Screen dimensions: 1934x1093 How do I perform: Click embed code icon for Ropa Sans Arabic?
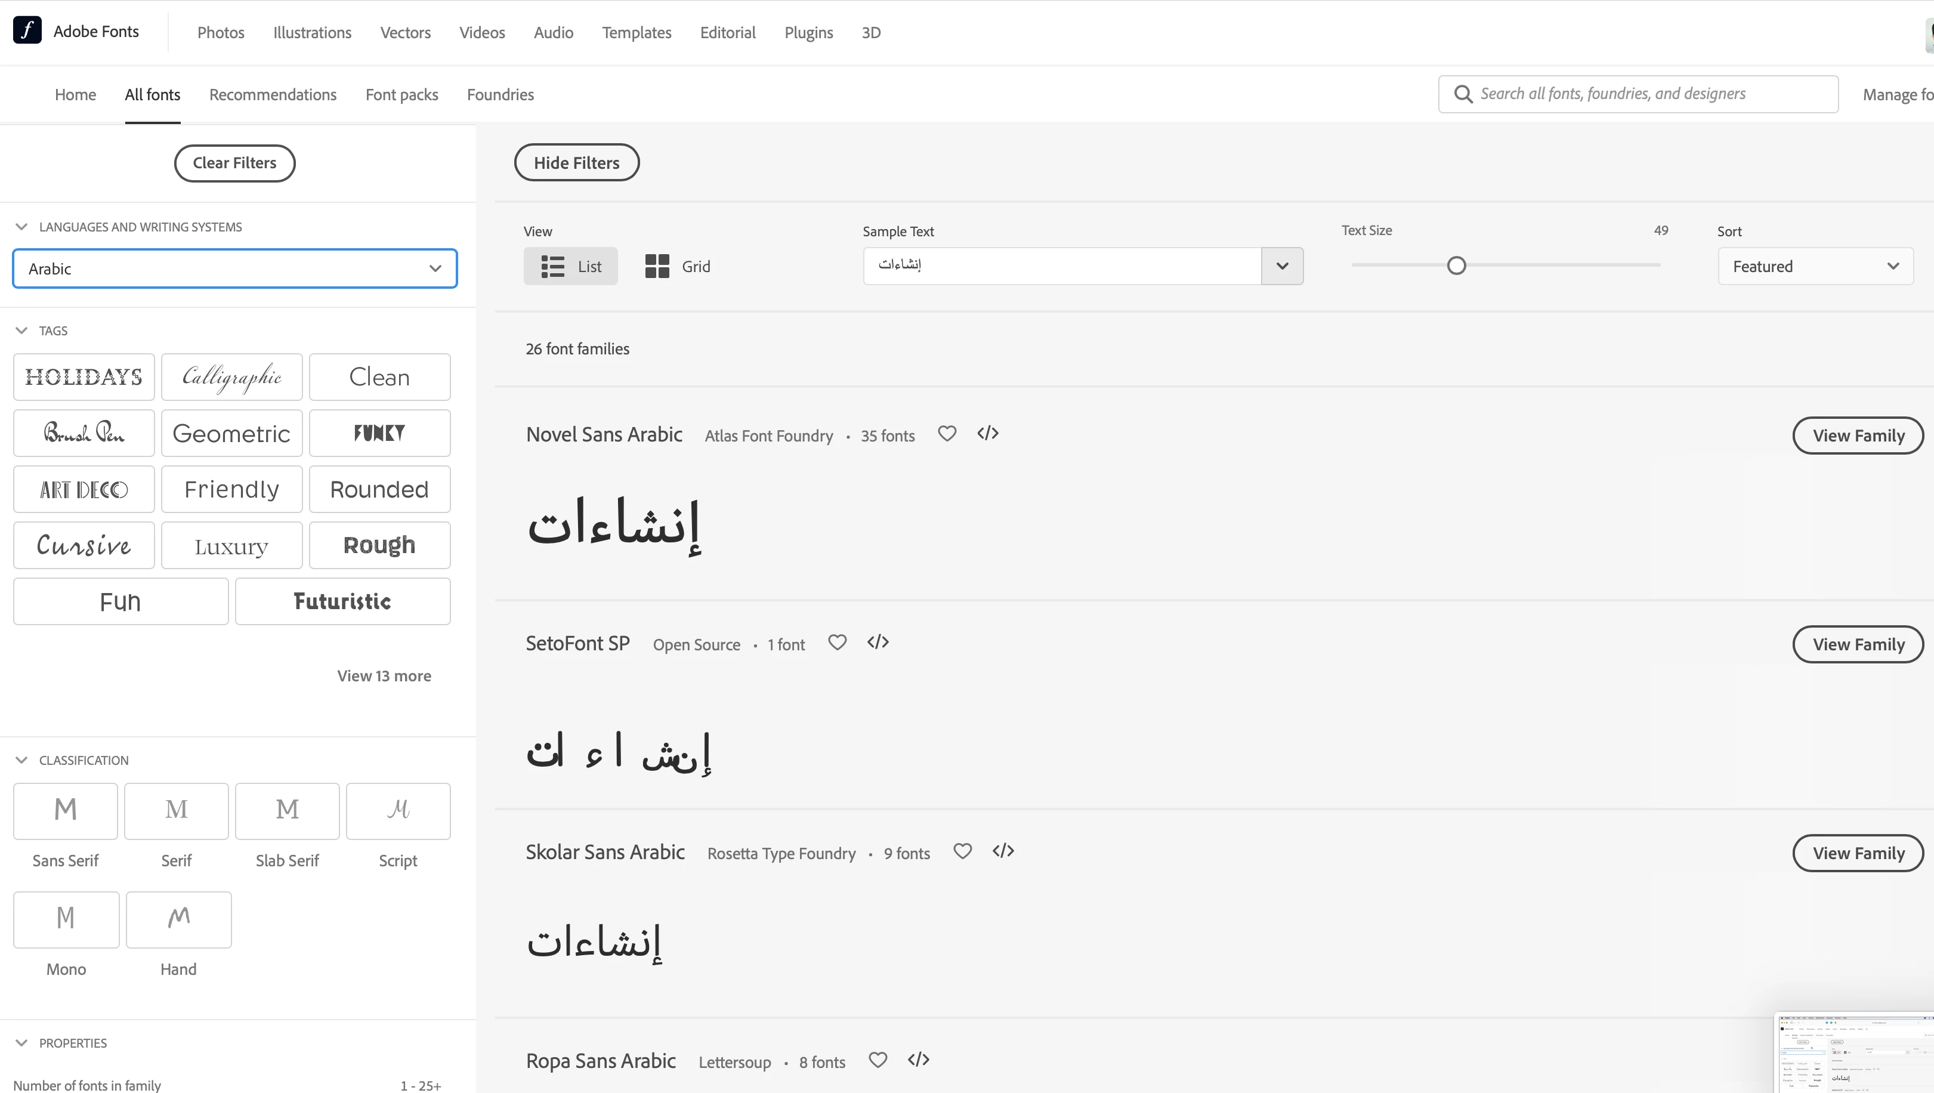tap(918, 1060)
